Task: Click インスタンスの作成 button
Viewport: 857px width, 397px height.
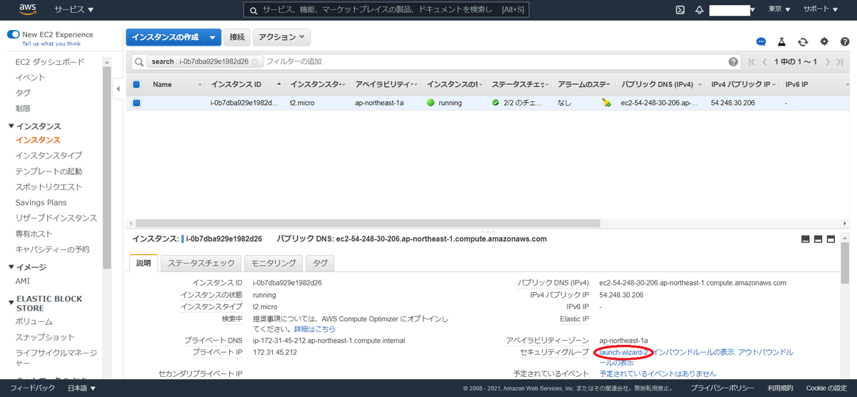Action: (x=165, y=37)
